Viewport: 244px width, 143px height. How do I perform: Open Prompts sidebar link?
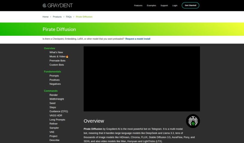(x=54, y=76)
